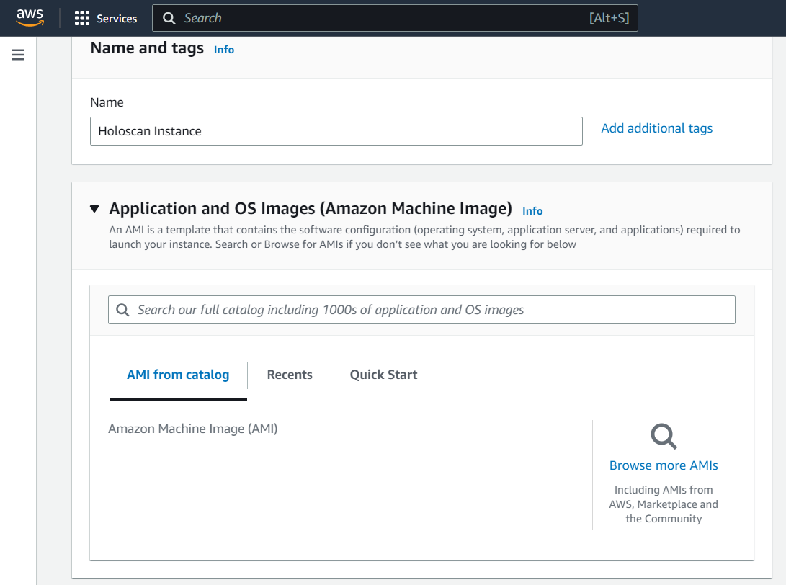Click magnifier icon in AMI catalog search
Image resolution: width=786 pixels, height=585 pixels.
point(122,310)
